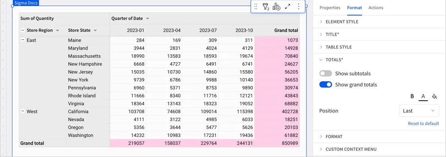Expand the CUSTOM CONTEXT MENU section
The height and width of the screenshot is (157, 446).
pyautogui.click(x=380, y=149)
